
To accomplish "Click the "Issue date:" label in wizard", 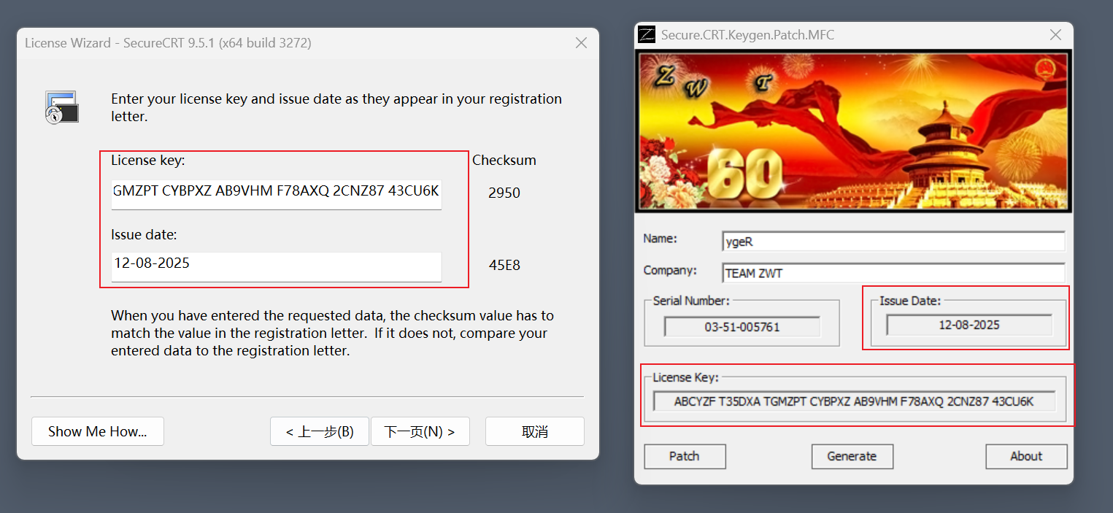I will pyautogui.click(x=145, y=234).
